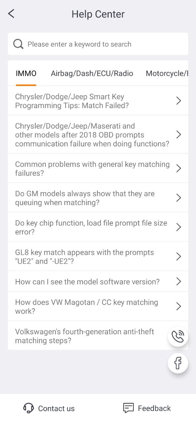The image size is (196, 422).
Task: Open GL8 key match UE2 prompts question
Action: tap(98, 256)
